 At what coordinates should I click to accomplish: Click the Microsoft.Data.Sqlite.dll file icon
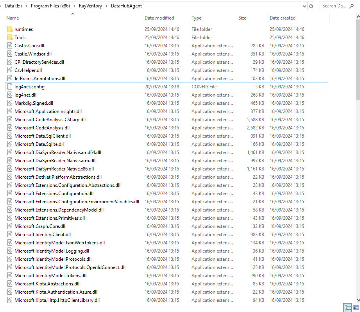click(10, 144)
